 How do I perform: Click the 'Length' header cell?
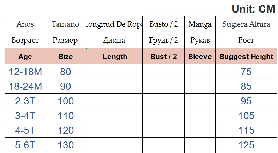pyautogui.click(x=115, y=57)
